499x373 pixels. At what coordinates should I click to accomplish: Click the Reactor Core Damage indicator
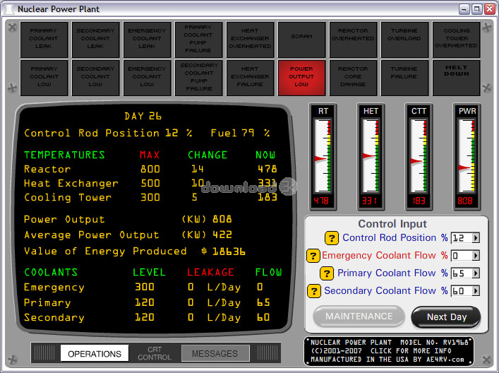[x=353, y=78]
